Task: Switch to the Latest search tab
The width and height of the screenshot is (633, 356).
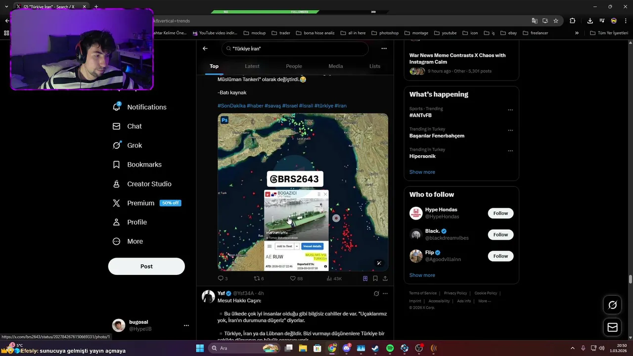Action: tap(252, 66)
